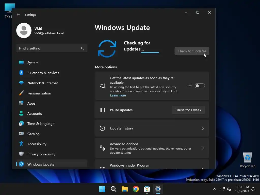
Task: Open Gaming settings in sidebar
Action: pyautogui.click(x=52, y=134)
